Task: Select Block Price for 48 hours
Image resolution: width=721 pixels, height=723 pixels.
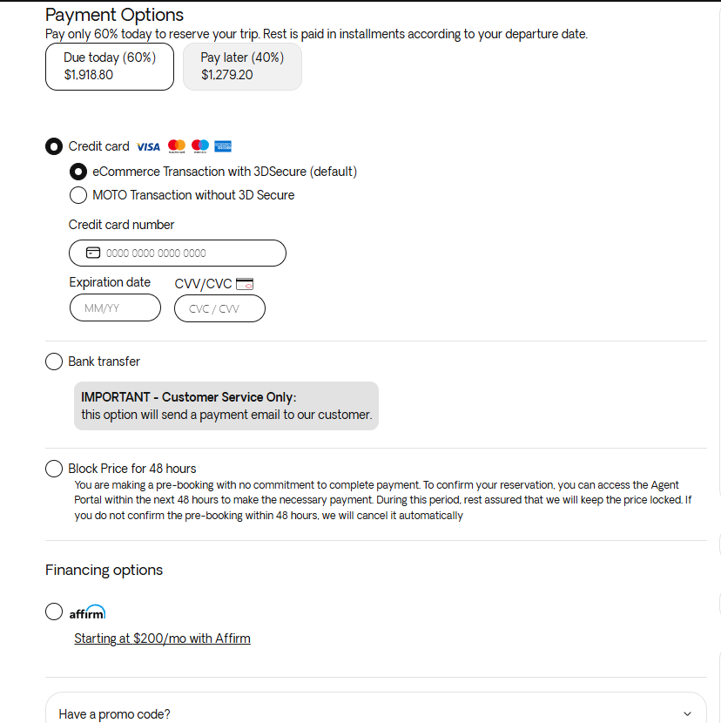Action: tap(54, 469)
